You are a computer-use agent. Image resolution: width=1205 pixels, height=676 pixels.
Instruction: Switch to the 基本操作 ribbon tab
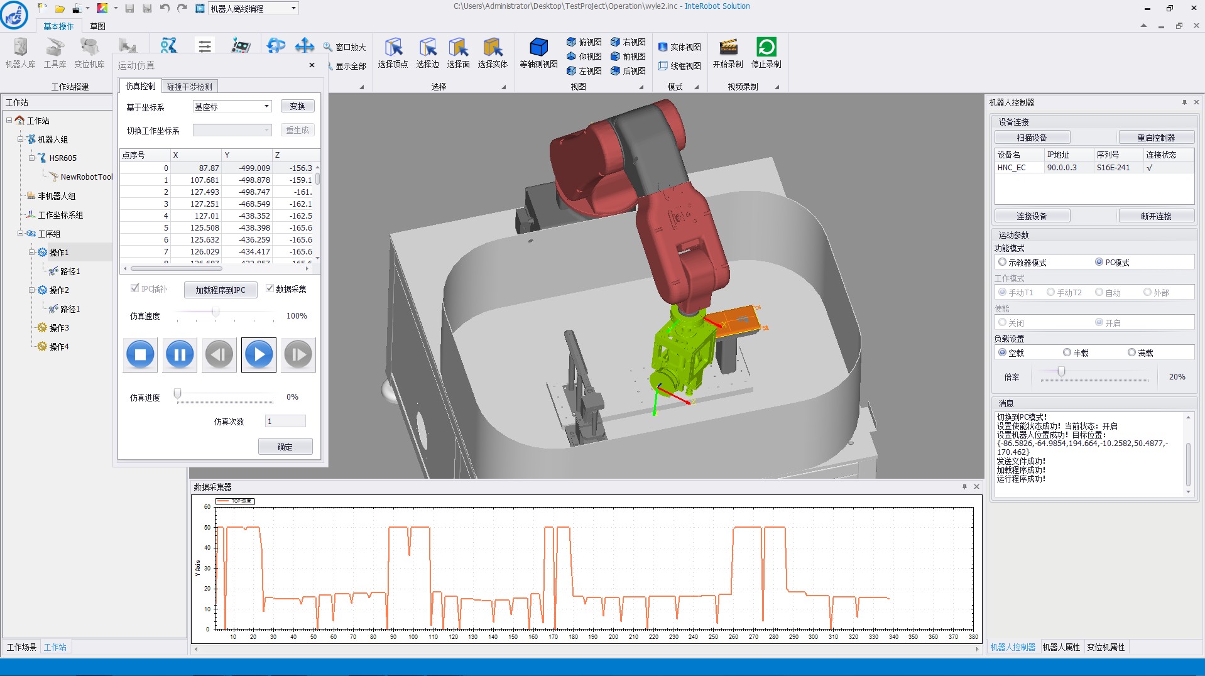[x=58, y=26]
